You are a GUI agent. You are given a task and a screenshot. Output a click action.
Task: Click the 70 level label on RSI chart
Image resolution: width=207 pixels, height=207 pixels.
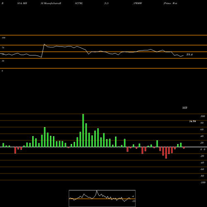tap(3, 48)
